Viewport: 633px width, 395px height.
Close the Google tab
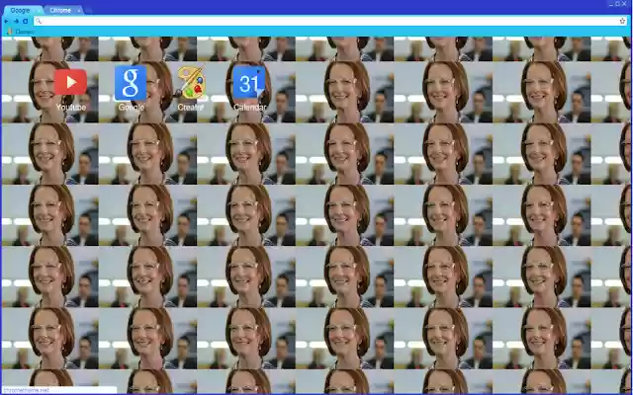tap(39, 11)
